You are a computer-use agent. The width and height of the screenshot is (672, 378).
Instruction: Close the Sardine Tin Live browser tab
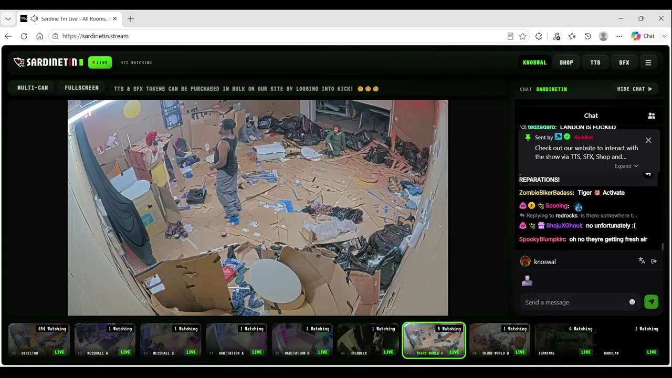(114, 19)
